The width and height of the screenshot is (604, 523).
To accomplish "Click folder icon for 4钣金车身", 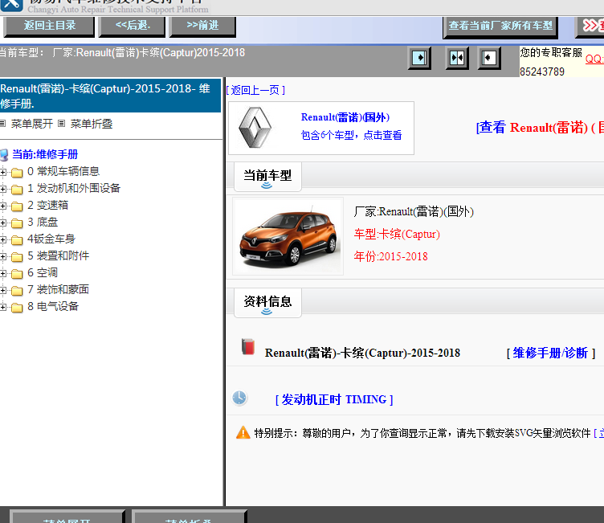I will coord(17,240).
